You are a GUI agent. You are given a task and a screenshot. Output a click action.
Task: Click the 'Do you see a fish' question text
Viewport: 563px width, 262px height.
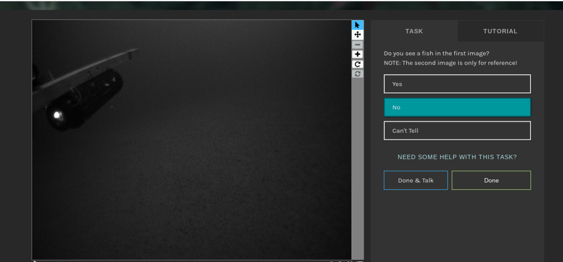tap(436, 53)
